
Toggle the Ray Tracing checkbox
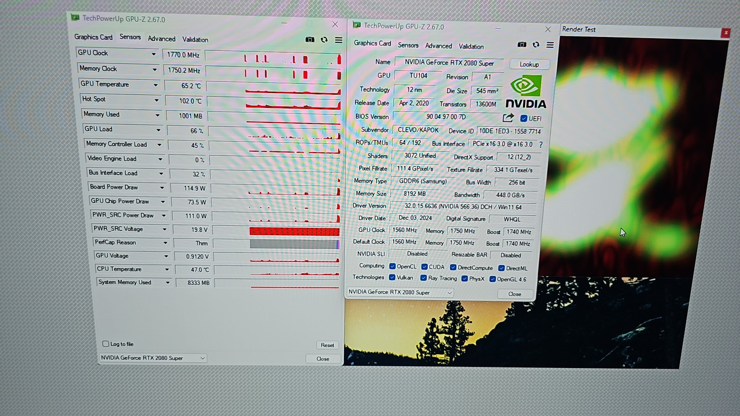pyautogui.click(x=424, y=278)
